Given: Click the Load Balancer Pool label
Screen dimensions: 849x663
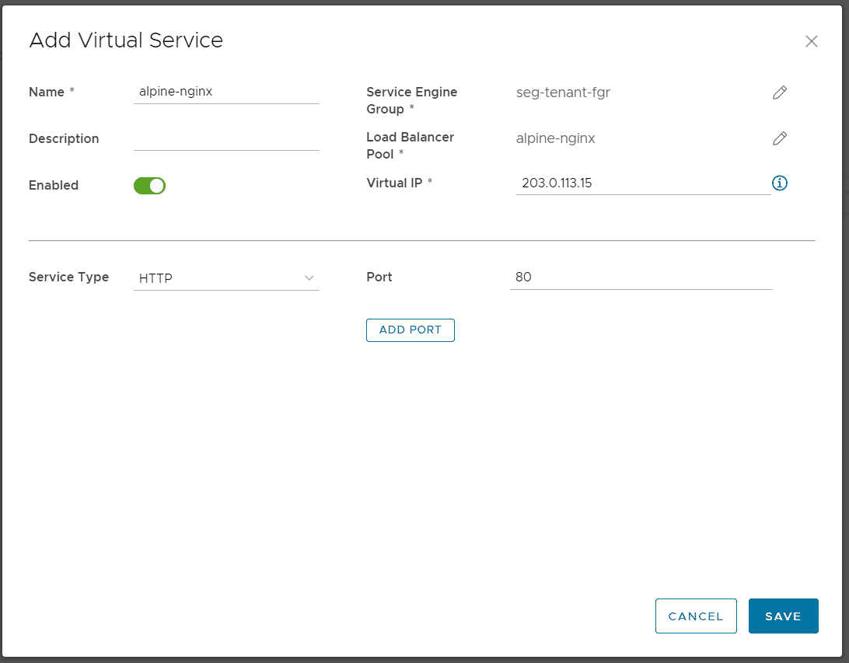Looking at the screenshot, I should click(410, 145).
